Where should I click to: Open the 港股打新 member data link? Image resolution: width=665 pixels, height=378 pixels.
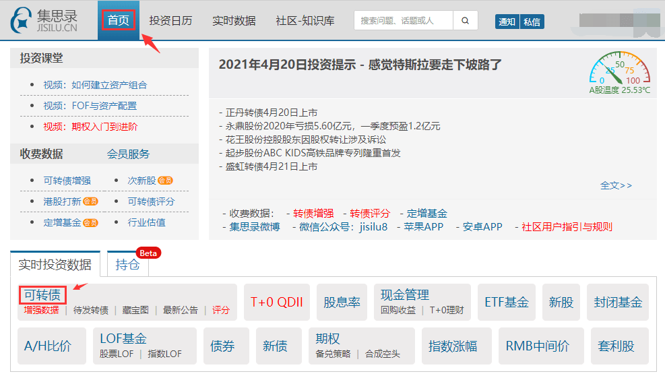click(62, 201)
